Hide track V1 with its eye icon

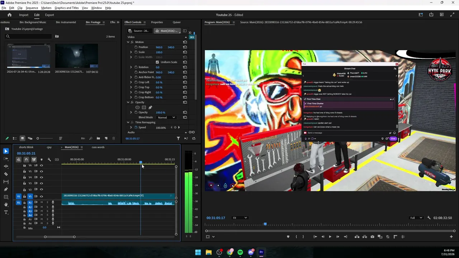[x=41, y=196]
